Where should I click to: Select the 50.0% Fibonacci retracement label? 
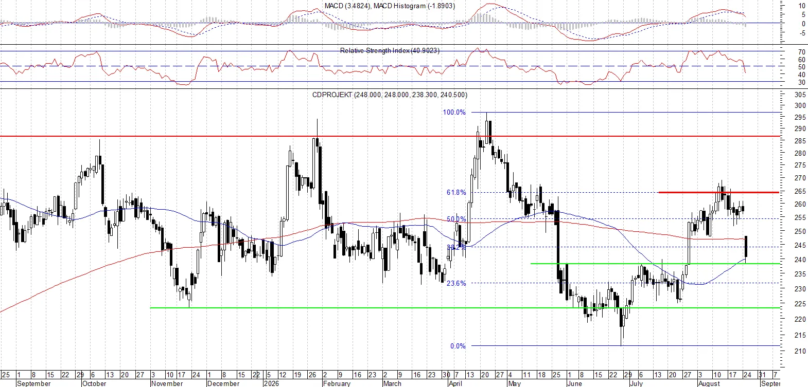[x=456, y=219]
